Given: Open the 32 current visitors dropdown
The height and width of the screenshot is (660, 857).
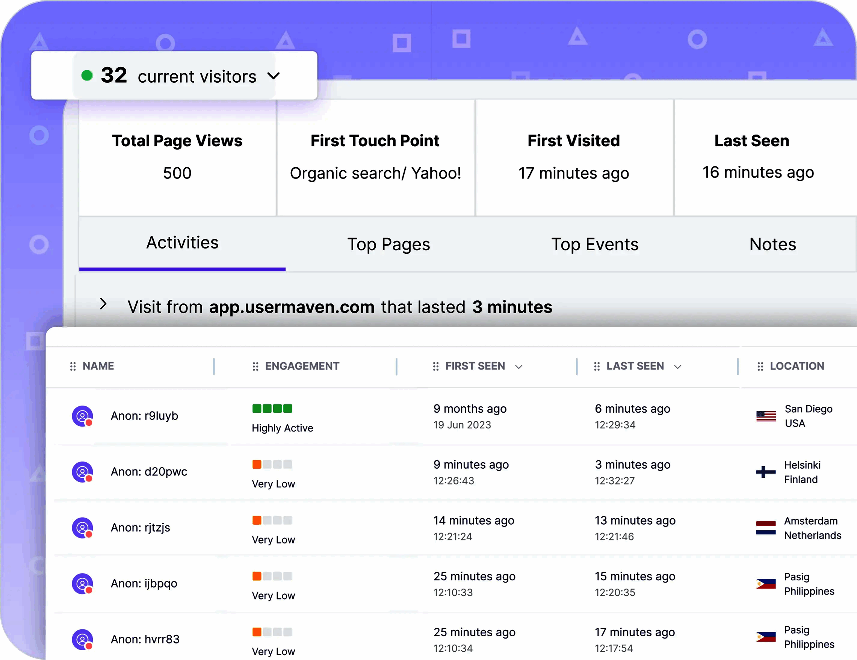Looking at the screenshot, I should [x=274, y=76].
